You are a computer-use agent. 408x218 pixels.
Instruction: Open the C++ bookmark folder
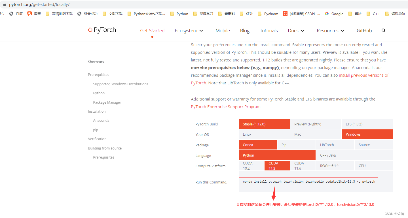(x=373, y=14)
